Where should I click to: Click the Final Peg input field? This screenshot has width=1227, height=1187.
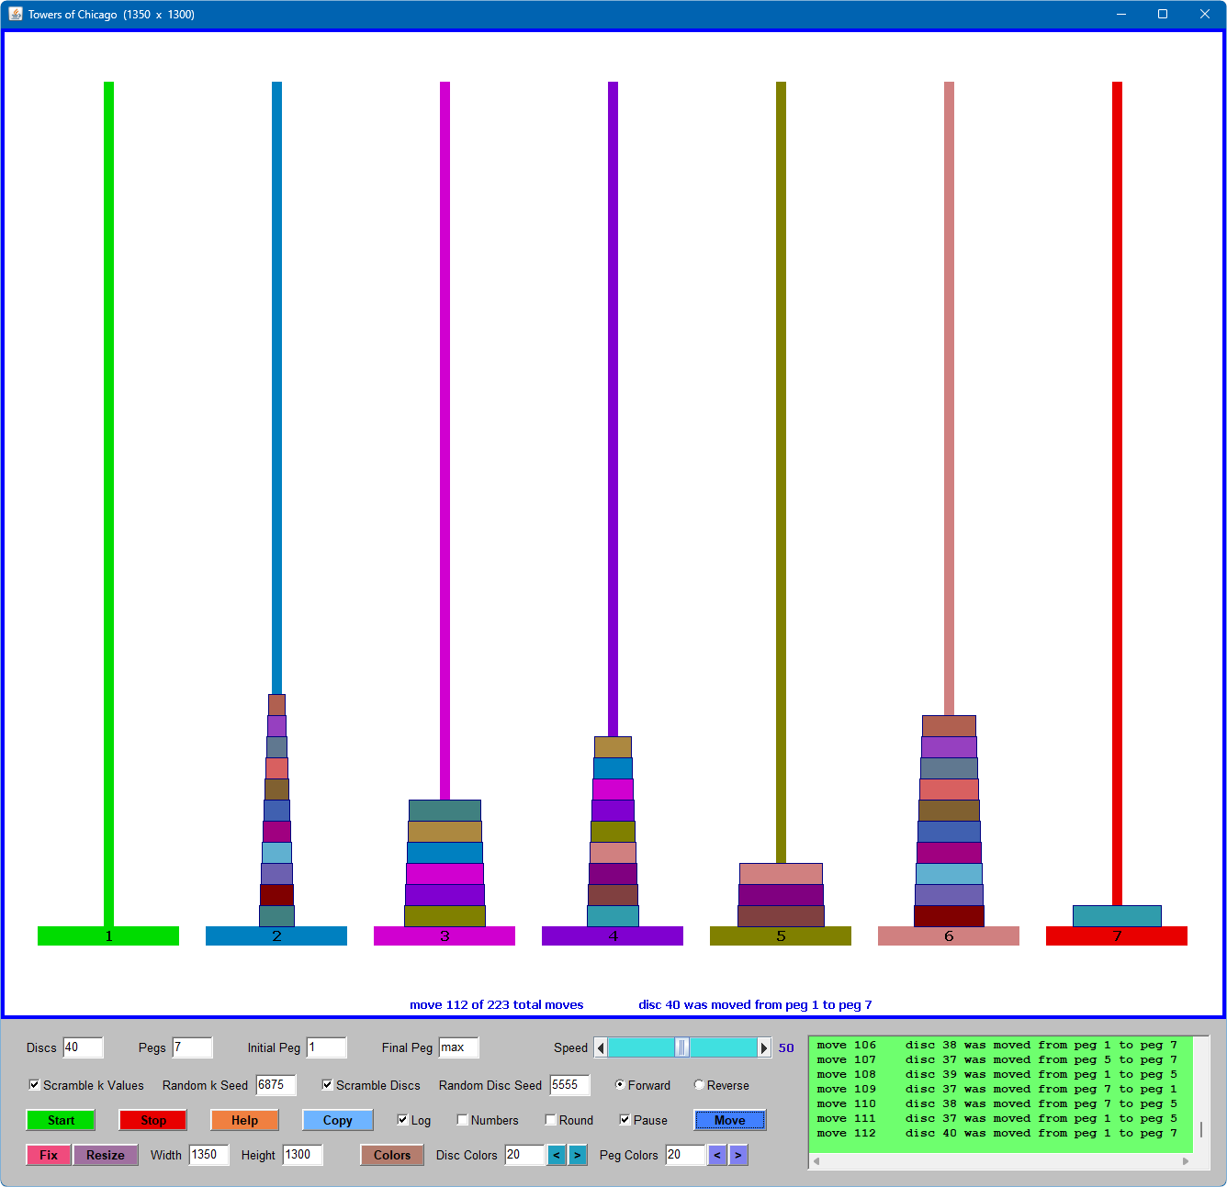pyautogui.click(x=458, y=1047)
